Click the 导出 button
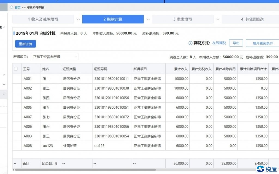The width and height of the screenshot is (279, 174). (236, 43)
